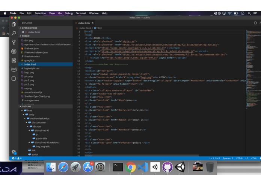Open GitHub Desktop from the Dock
The width and height of the screenshot is (261, 186).
click(167, 167)
